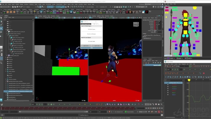
Task: Click the To World Space button
Action: point(91,29)
